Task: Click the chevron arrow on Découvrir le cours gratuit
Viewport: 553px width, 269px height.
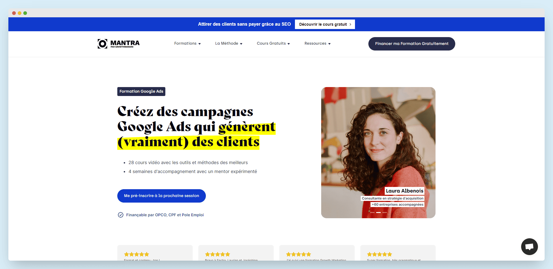Action: [350, 24]
